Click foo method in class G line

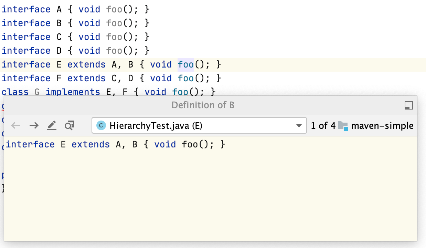coord(180,92)
